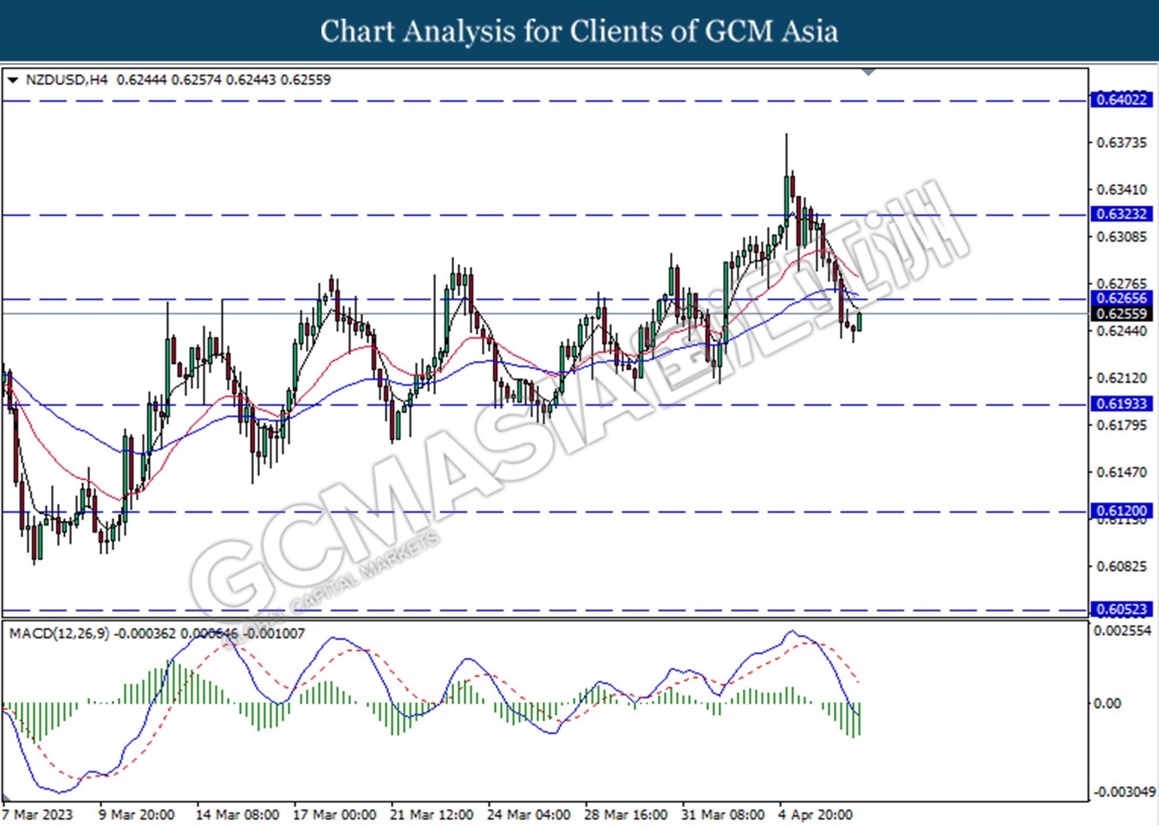Select the 0.62656 price level label
The image size is (1159, 828).
(x=1122, y=299)
